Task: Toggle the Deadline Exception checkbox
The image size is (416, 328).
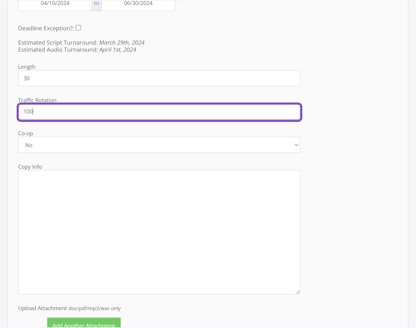Action: tap(78, 28)
